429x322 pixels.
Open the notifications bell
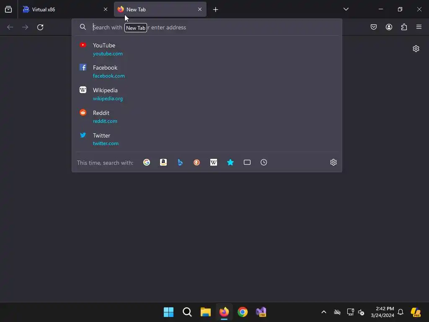[x=400, y=312]
